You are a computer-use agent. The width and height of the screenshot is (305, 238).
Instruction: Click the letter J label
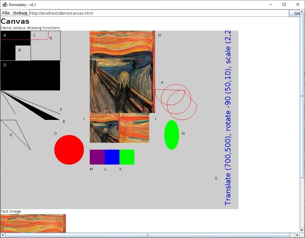[155, 119]
